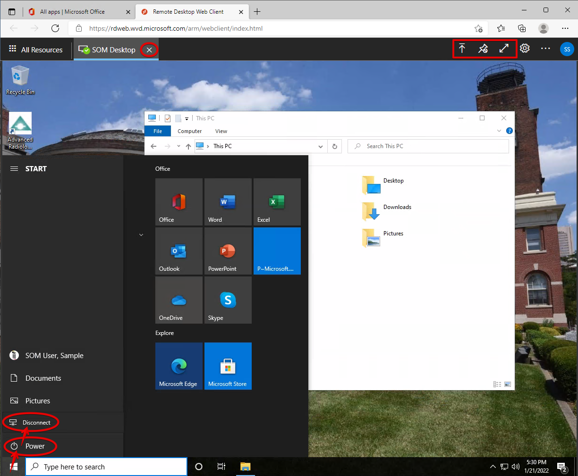
Task: Open the File tab in This PC window
Action: coord(158,131)
